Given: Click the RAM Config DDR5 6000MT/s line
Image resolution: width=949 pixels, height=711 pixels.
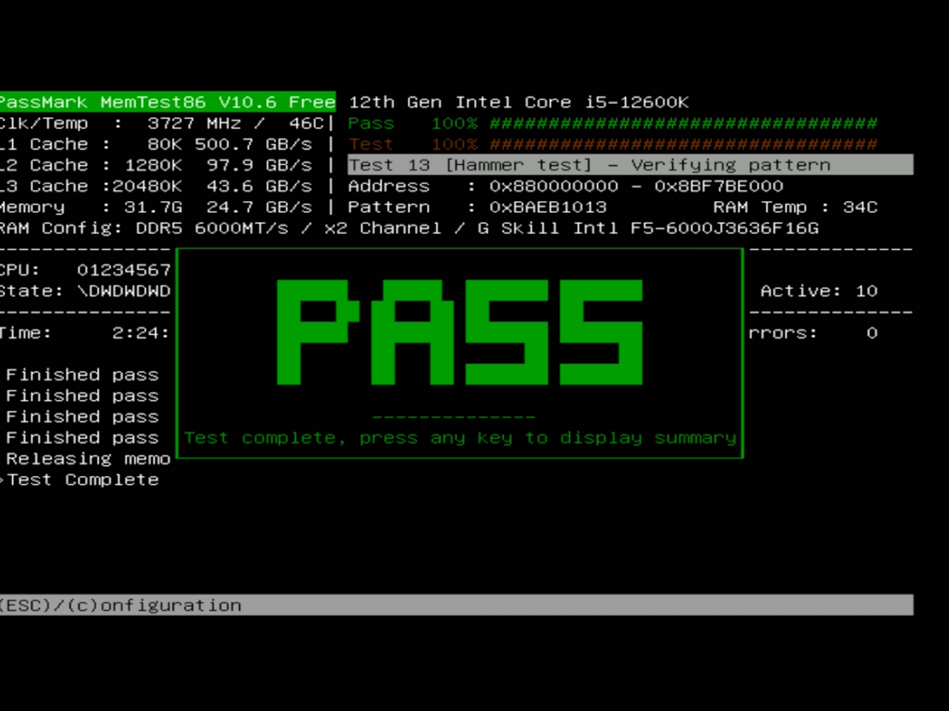Looking at the screenshot, I should pos(409,228).
